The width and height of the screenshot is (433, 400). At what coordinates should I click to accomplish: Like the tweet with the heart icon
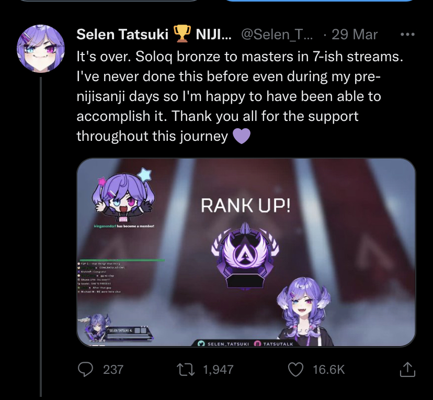point(296,370)
